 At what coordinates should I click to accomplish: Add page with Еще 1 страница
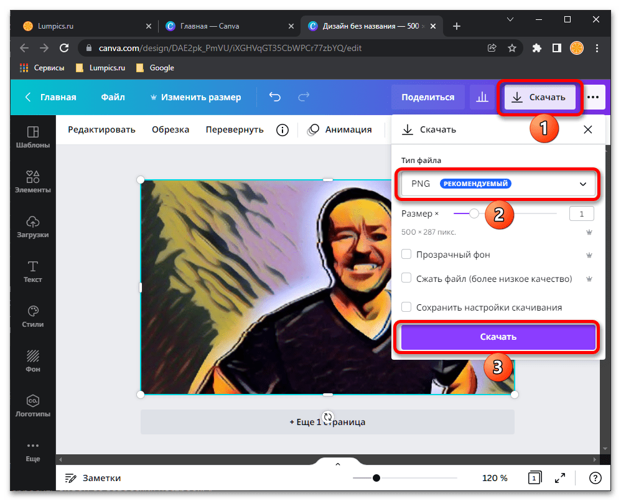pos(327,422)
